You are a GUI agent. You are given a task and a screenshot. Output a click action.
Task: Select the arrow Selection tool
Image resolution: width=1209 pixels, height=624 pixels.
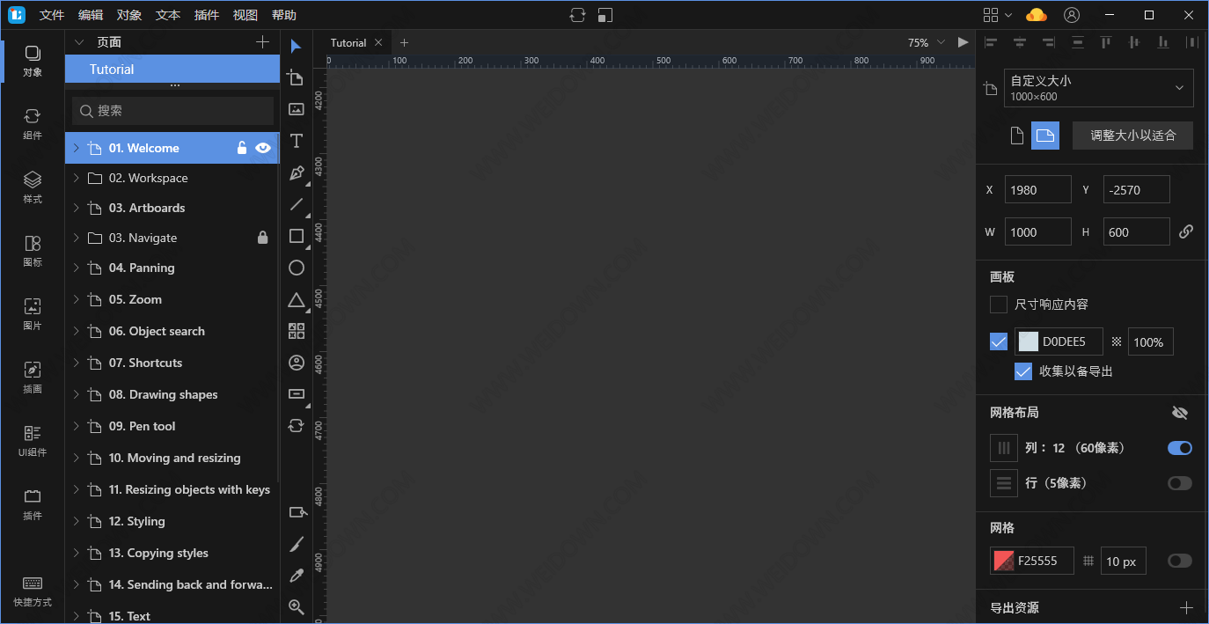(297, 46)
